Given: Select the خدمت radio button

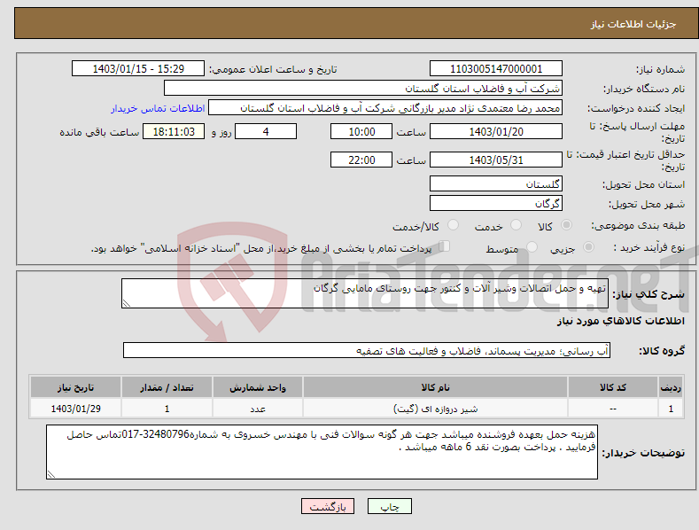Looking at the screenshot, I should pos(516,225).
